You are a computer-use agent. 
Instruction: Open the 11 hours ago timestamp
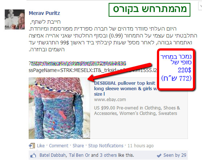click(x=141, y=146)
